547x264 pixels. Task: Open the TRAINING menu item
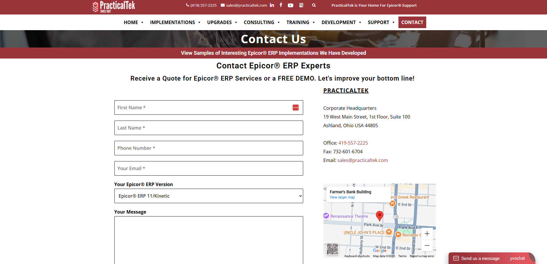[298, 22]
